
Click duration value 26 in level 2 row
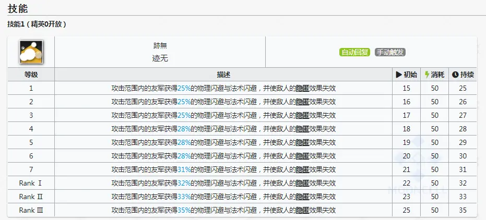463,102
